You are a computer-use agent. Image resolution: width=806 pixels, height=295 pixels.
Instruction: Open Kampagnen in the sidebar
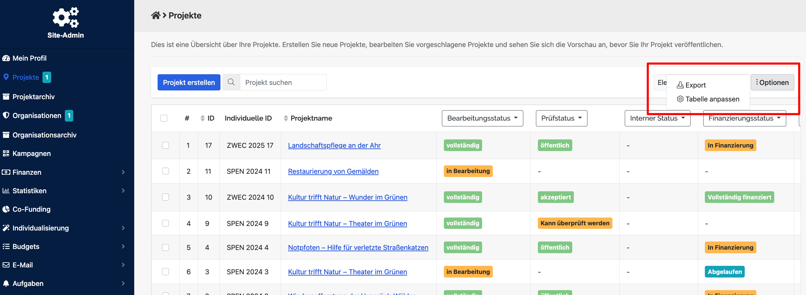click(x=31, y=154)
